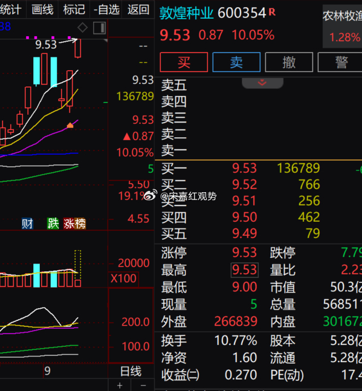The height and width of the screenshot is (391, 362).
Task: Click the 最低 value 9.00
Action: click(244, 287)
